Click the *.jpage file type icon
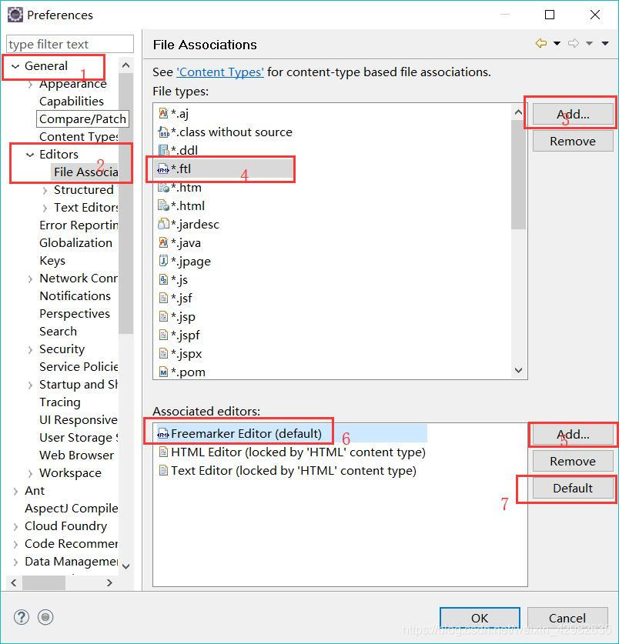 click(163, 261)
